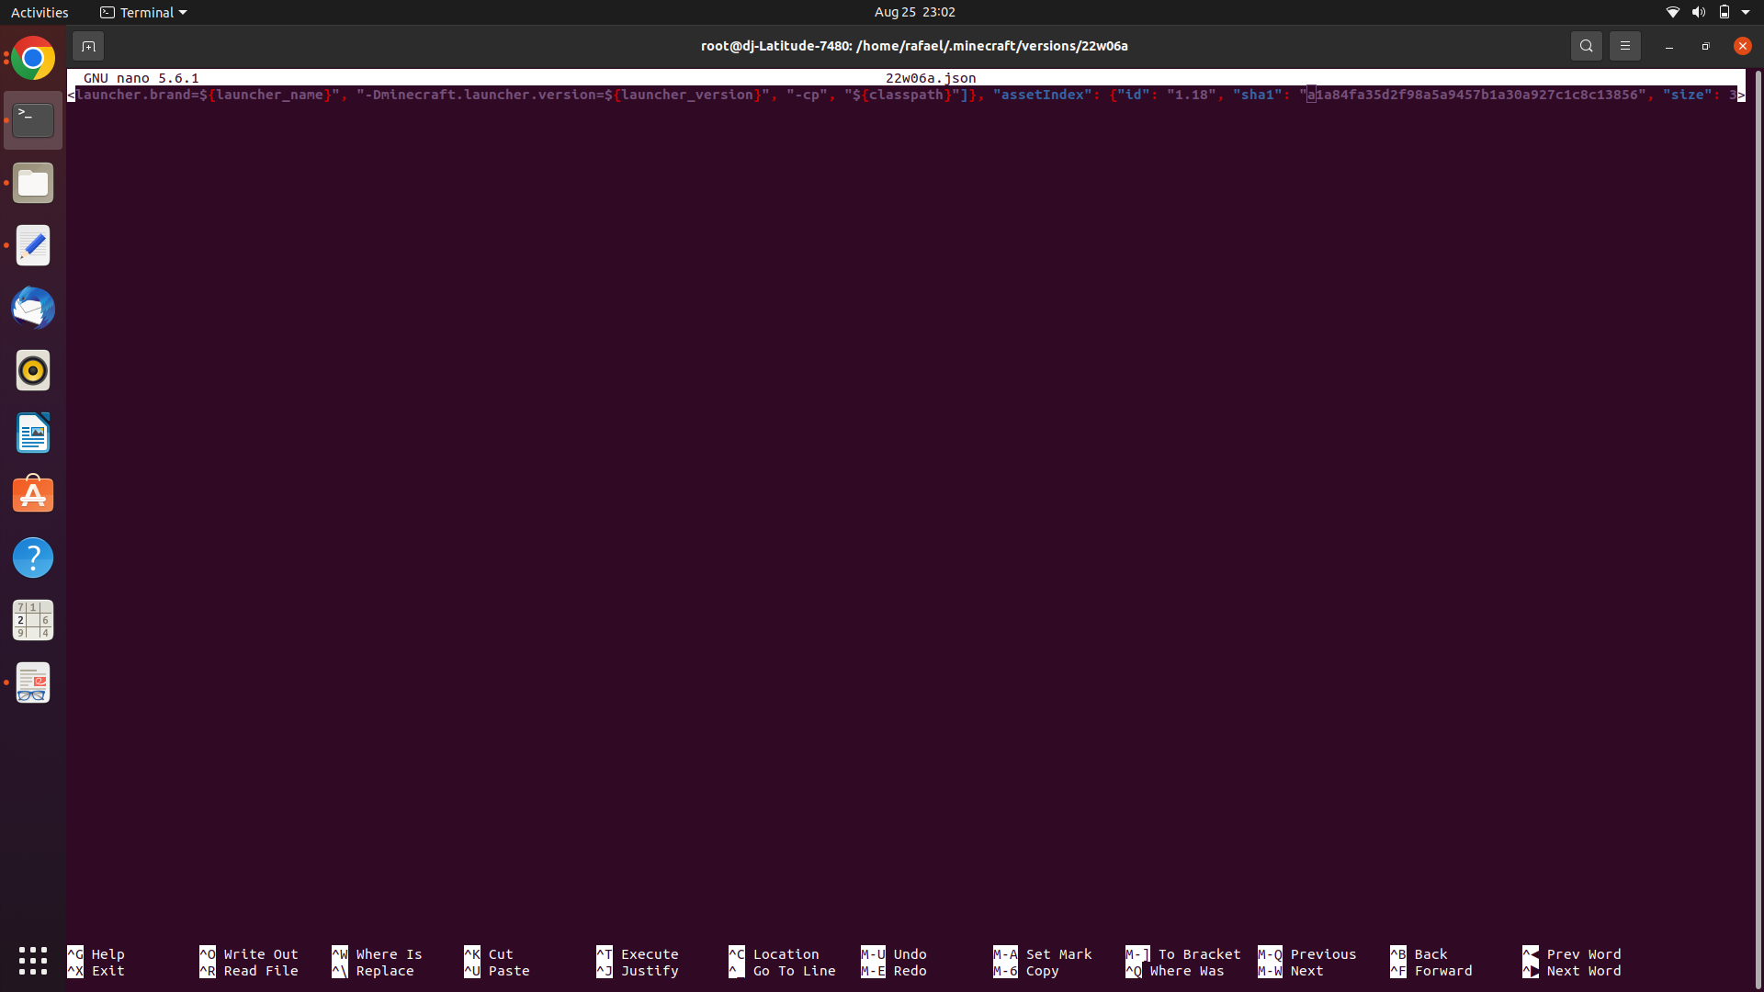Launch the Text Editor from the dock
This screenshot has width=1764, height=992.
point(33,245)
